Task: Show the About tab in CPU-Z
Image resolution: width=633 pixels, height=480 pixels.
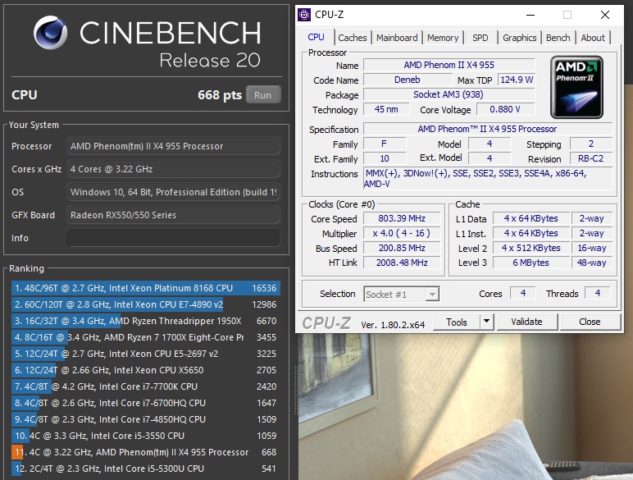Action: point(593,38)
